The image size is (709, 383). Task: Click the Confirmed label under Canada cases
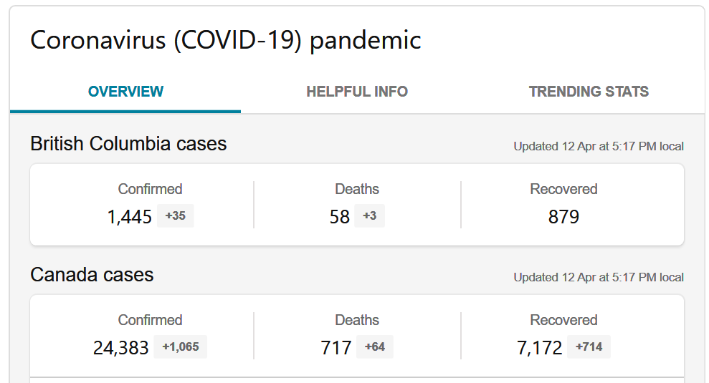coord(150,320)
